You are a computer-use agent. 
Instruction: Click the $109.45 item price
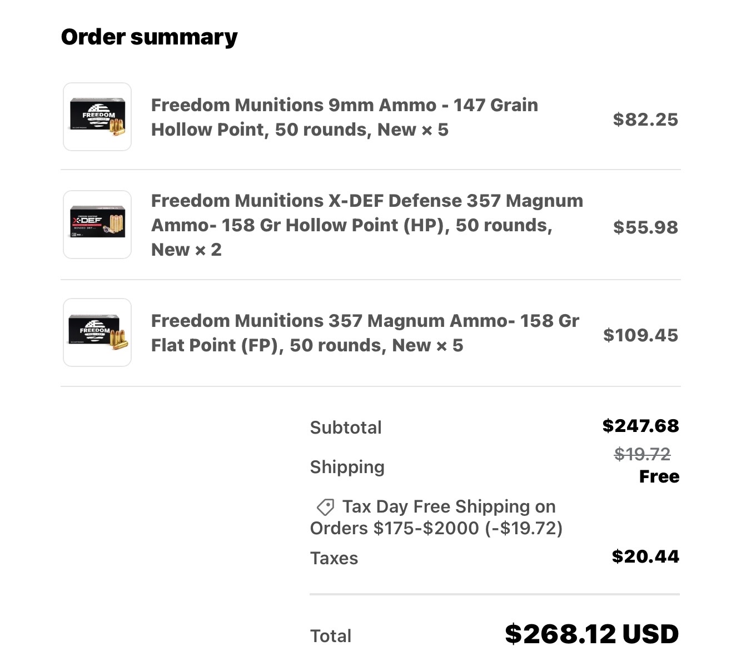click(640, 335)
